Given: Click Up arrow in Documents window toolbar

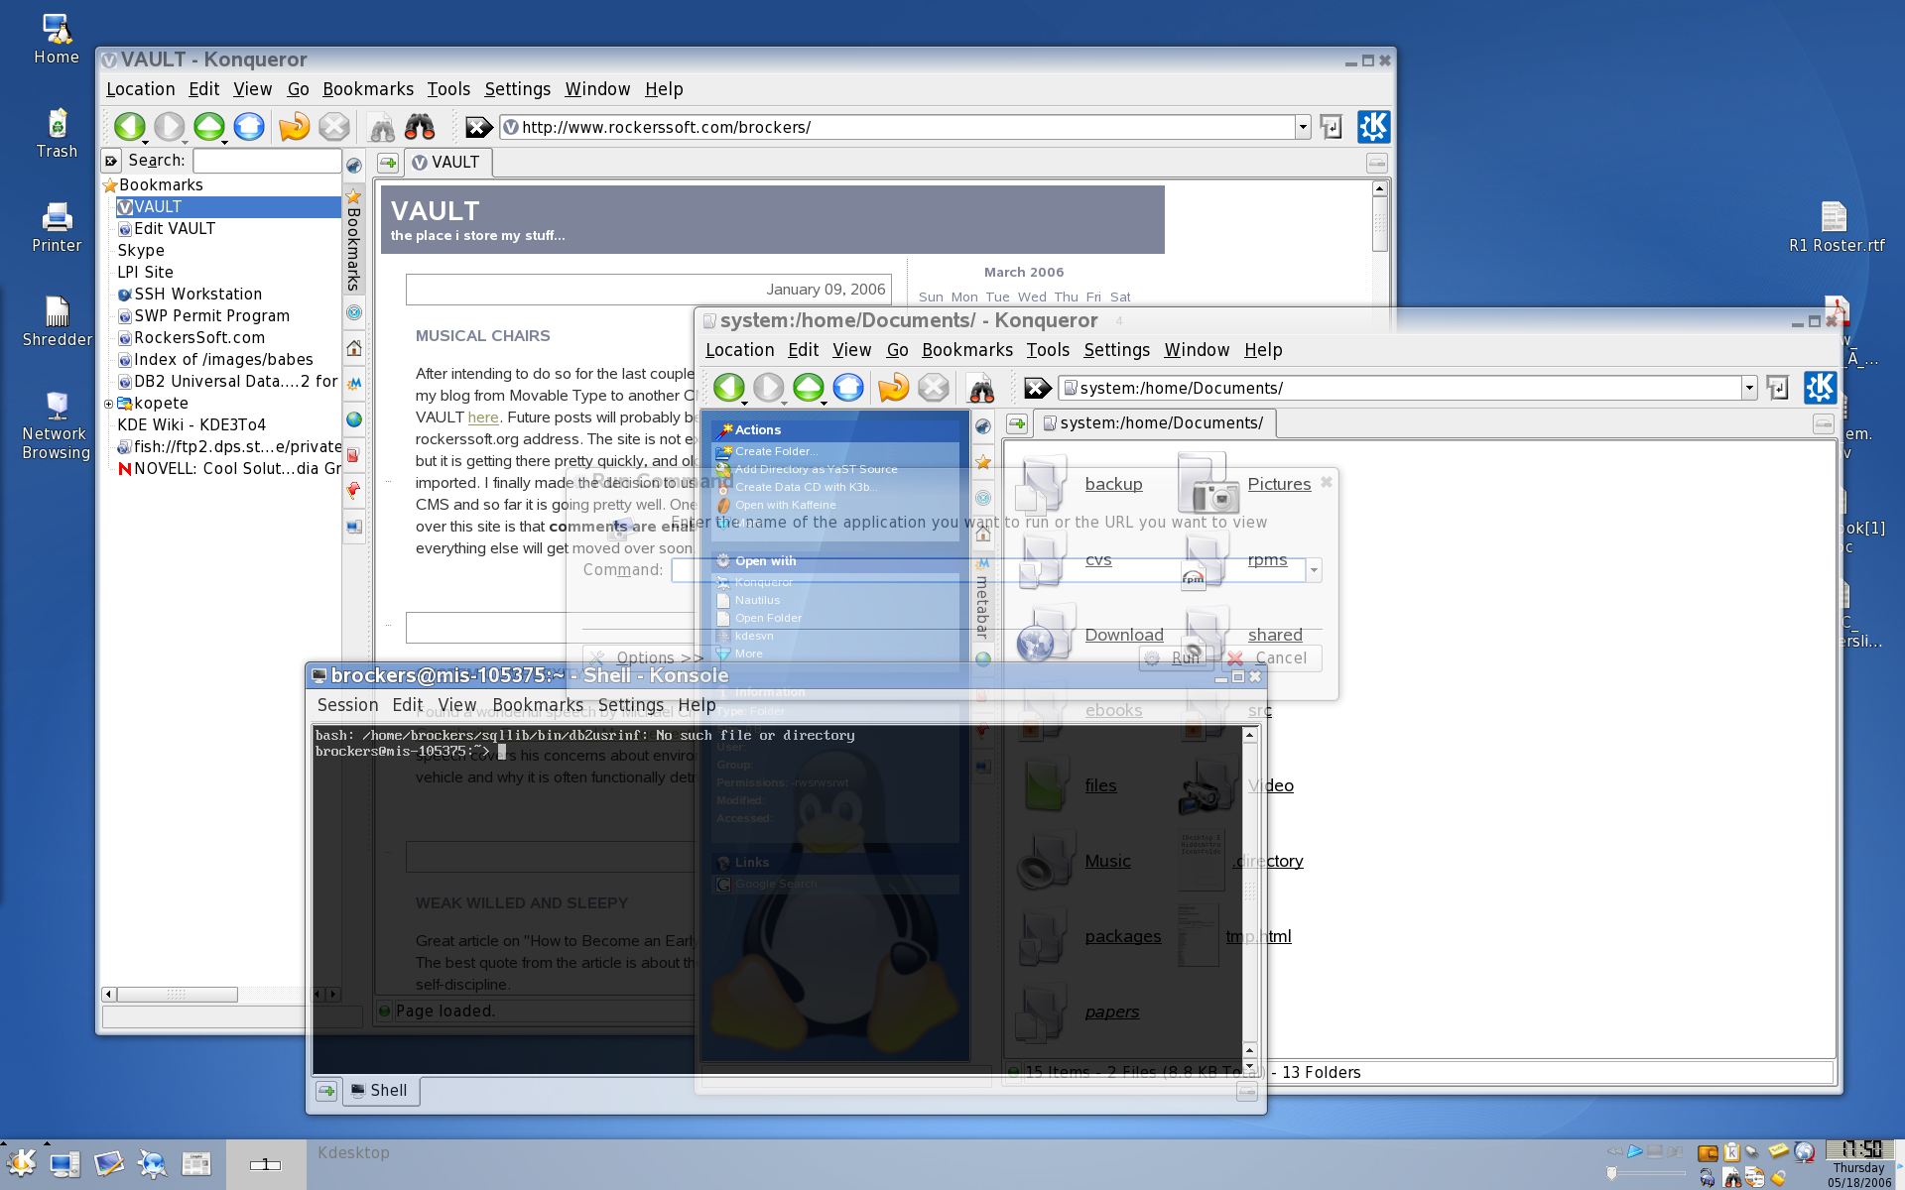Looking at the screenshot, I should 809,388.
